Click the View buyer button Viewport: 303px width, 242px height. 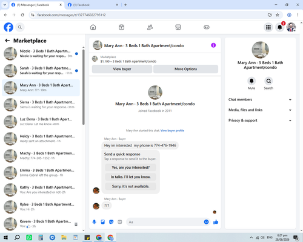[x=122, y=69]
